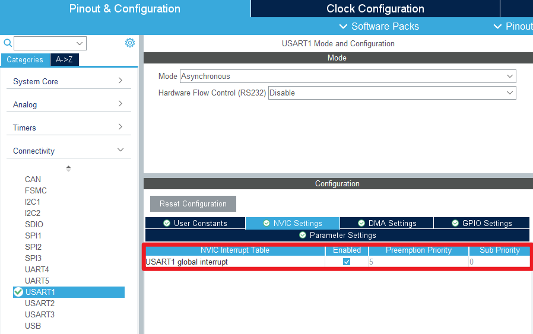This screenshot has width=533, height=334.
Task: Click the Preemption Priority value field
Action: point(418,262)
